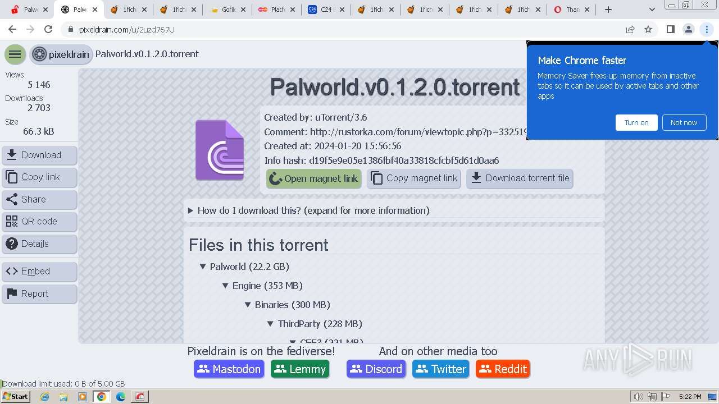The image size is (719, 404).
Task: Share this page from address bar
Action: coord(630,29)
